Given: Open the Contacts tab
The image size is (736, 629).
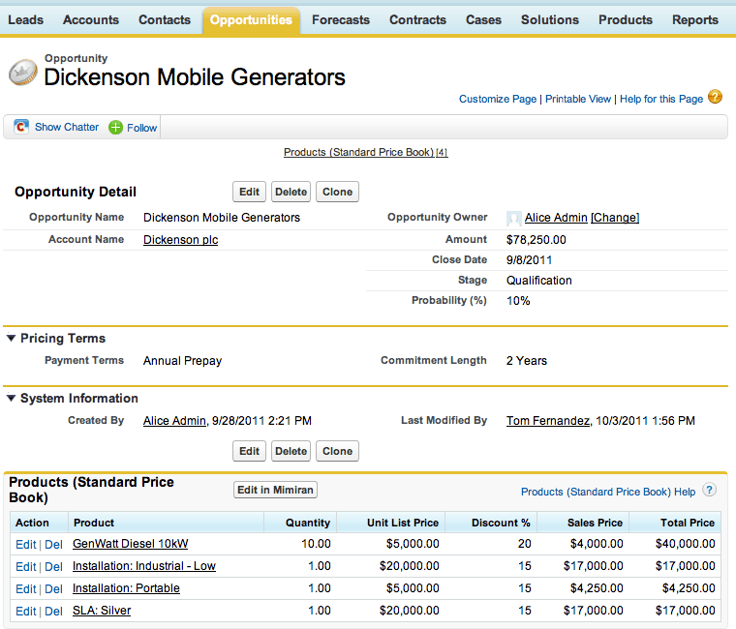Looking at the screenshot, I should click(x=165, y=19).
